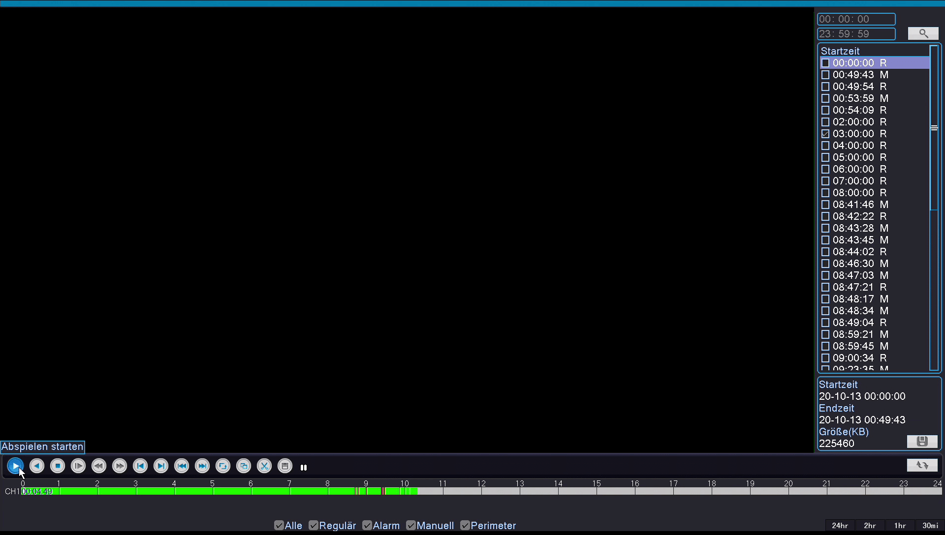Image resolution: width=945 pixels, height=535 pixels.
Task: Select the 30min timeline zoom
Action: 930,526
